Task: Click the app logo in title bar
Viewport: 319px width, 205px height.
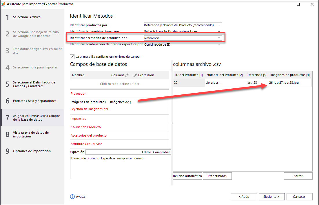Action: tap(3, 4)
